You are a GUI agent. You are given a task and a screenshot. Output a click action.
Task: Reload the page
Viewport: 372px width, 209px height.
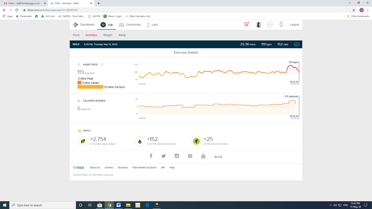coord(17,10)
